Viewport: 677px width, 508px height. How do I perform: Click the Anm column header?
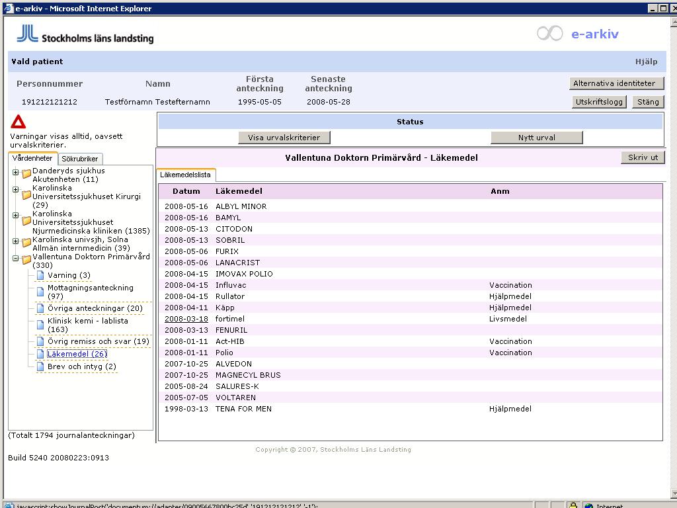pyautogui.click(x=500, y=191)
